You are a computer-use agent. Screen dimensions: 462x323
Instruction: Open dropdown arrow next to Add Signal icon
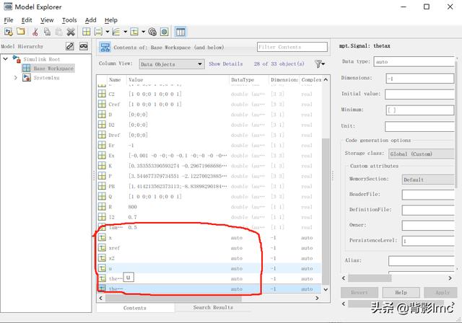(x=125, y=32)
